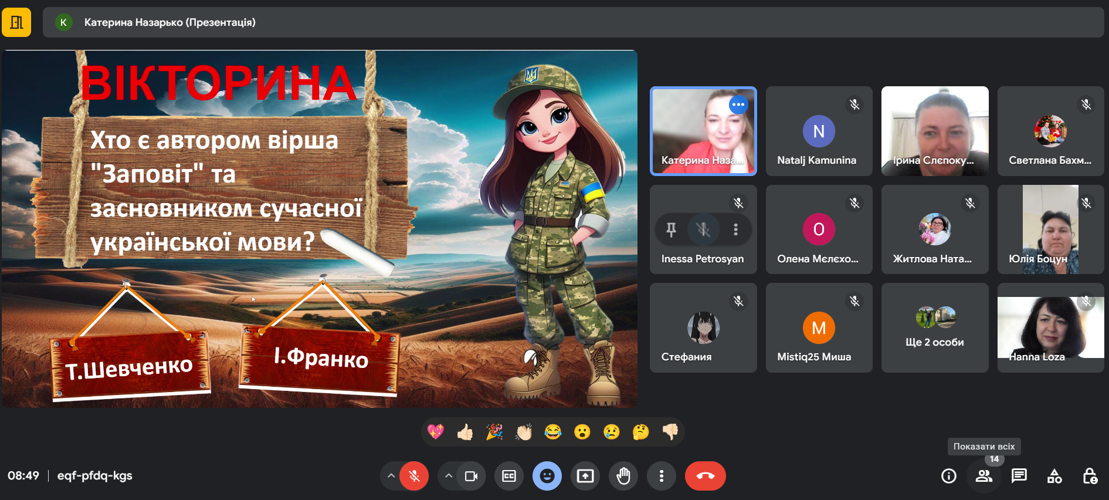Open the chat messages panel
Viewport: 1109px width, 500px height.
tap(1019, 476)
